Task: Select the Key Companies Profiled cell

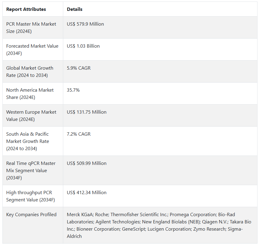Action: (31, 215)
